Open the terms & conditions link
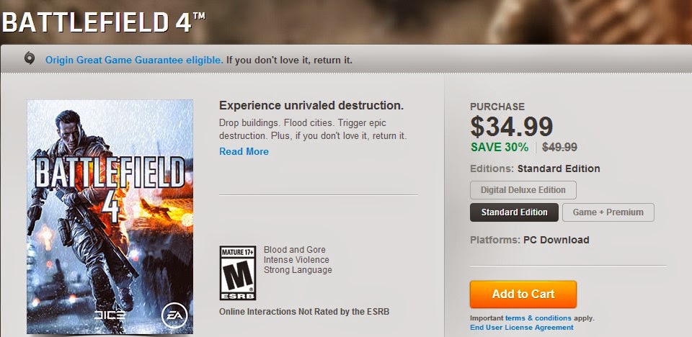692x337 pixels. click(538, 318)
